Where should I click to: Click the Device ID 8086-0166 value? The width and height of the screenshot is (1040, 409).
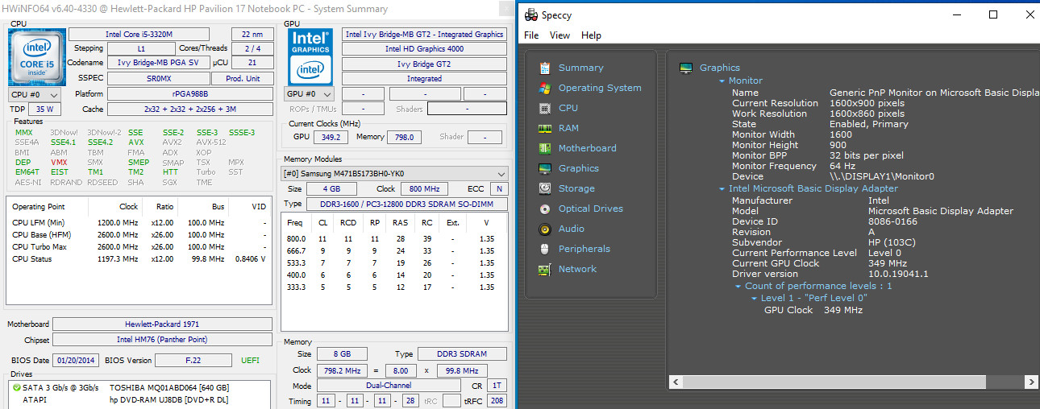pyautogui.click(x=892, y=221)
